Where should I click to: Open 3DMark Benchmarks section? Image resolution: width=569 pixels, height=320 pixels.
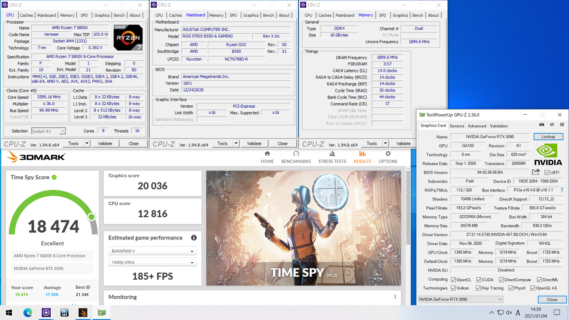296,157
